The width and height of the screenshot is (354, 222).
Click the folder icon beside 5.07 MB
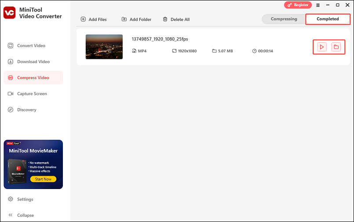tap(214, 51)
